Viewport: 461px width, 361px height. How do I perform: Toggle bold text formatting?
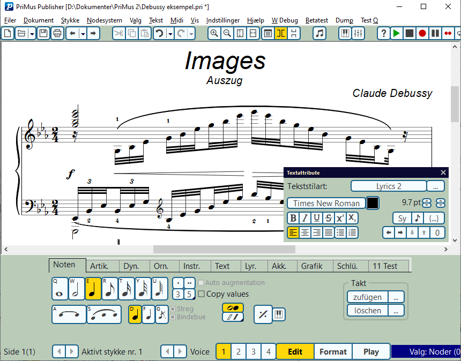pos(293,218)
